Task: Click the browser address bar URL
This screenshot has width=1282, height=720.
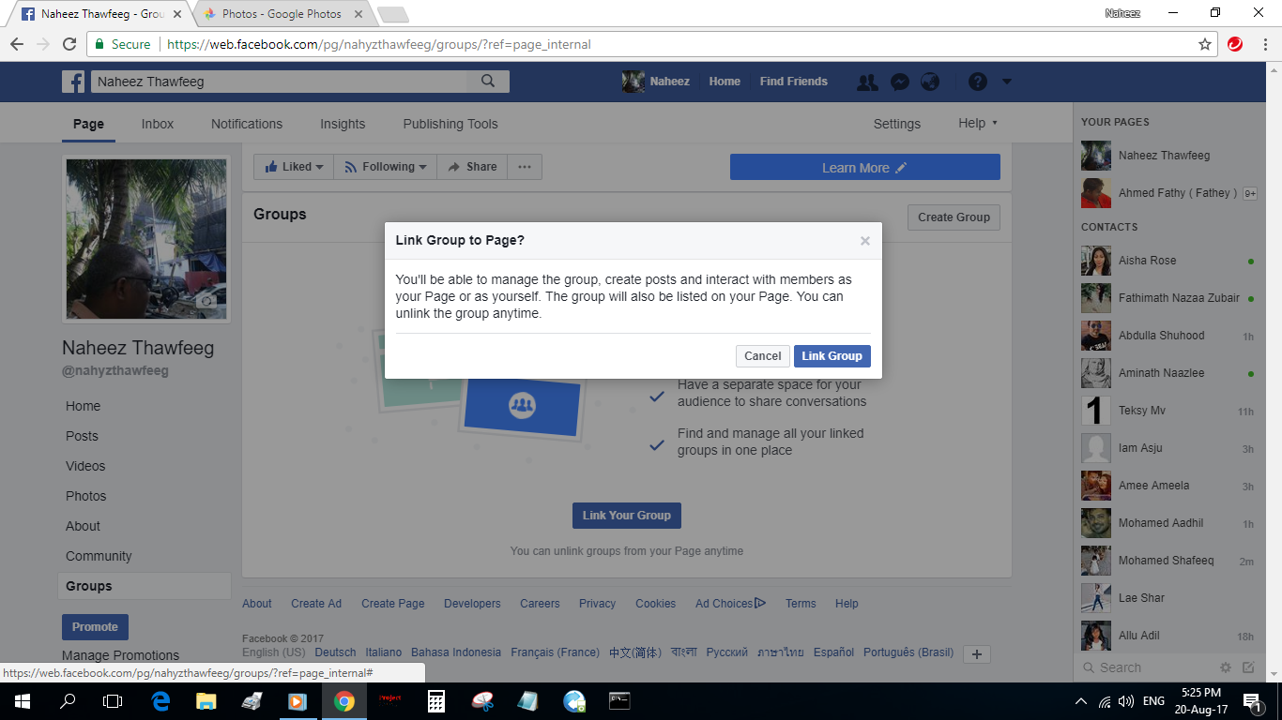Action: pyautogui.click(x=379, y=44)
